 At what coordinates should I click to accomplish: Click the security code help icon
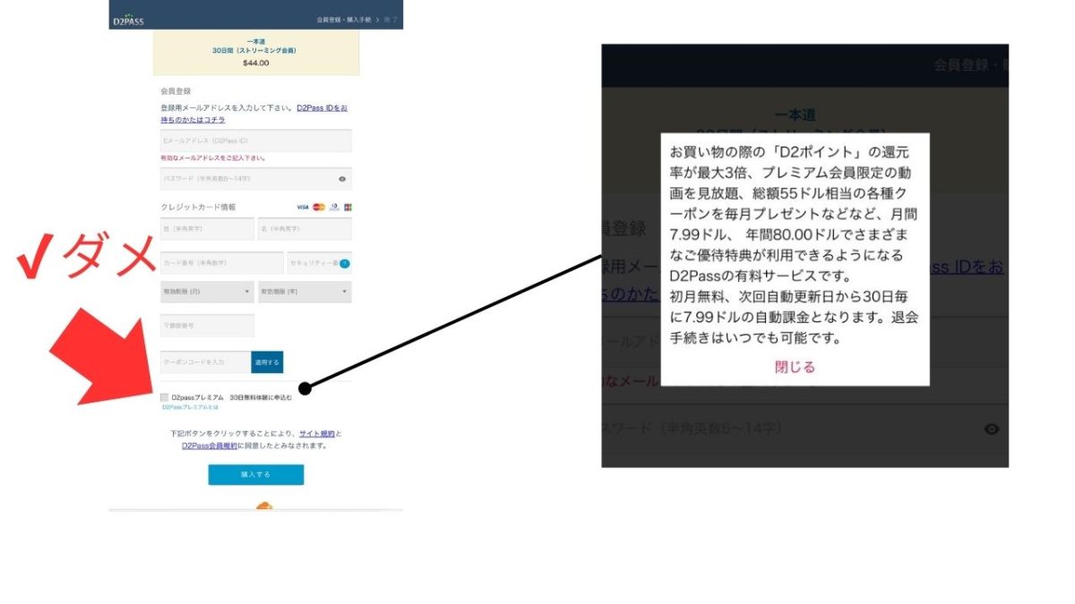point(344,264)
